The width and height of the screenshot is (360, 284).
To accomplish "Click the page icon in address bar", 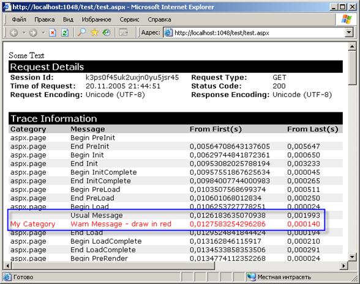I will click(168, 33).
